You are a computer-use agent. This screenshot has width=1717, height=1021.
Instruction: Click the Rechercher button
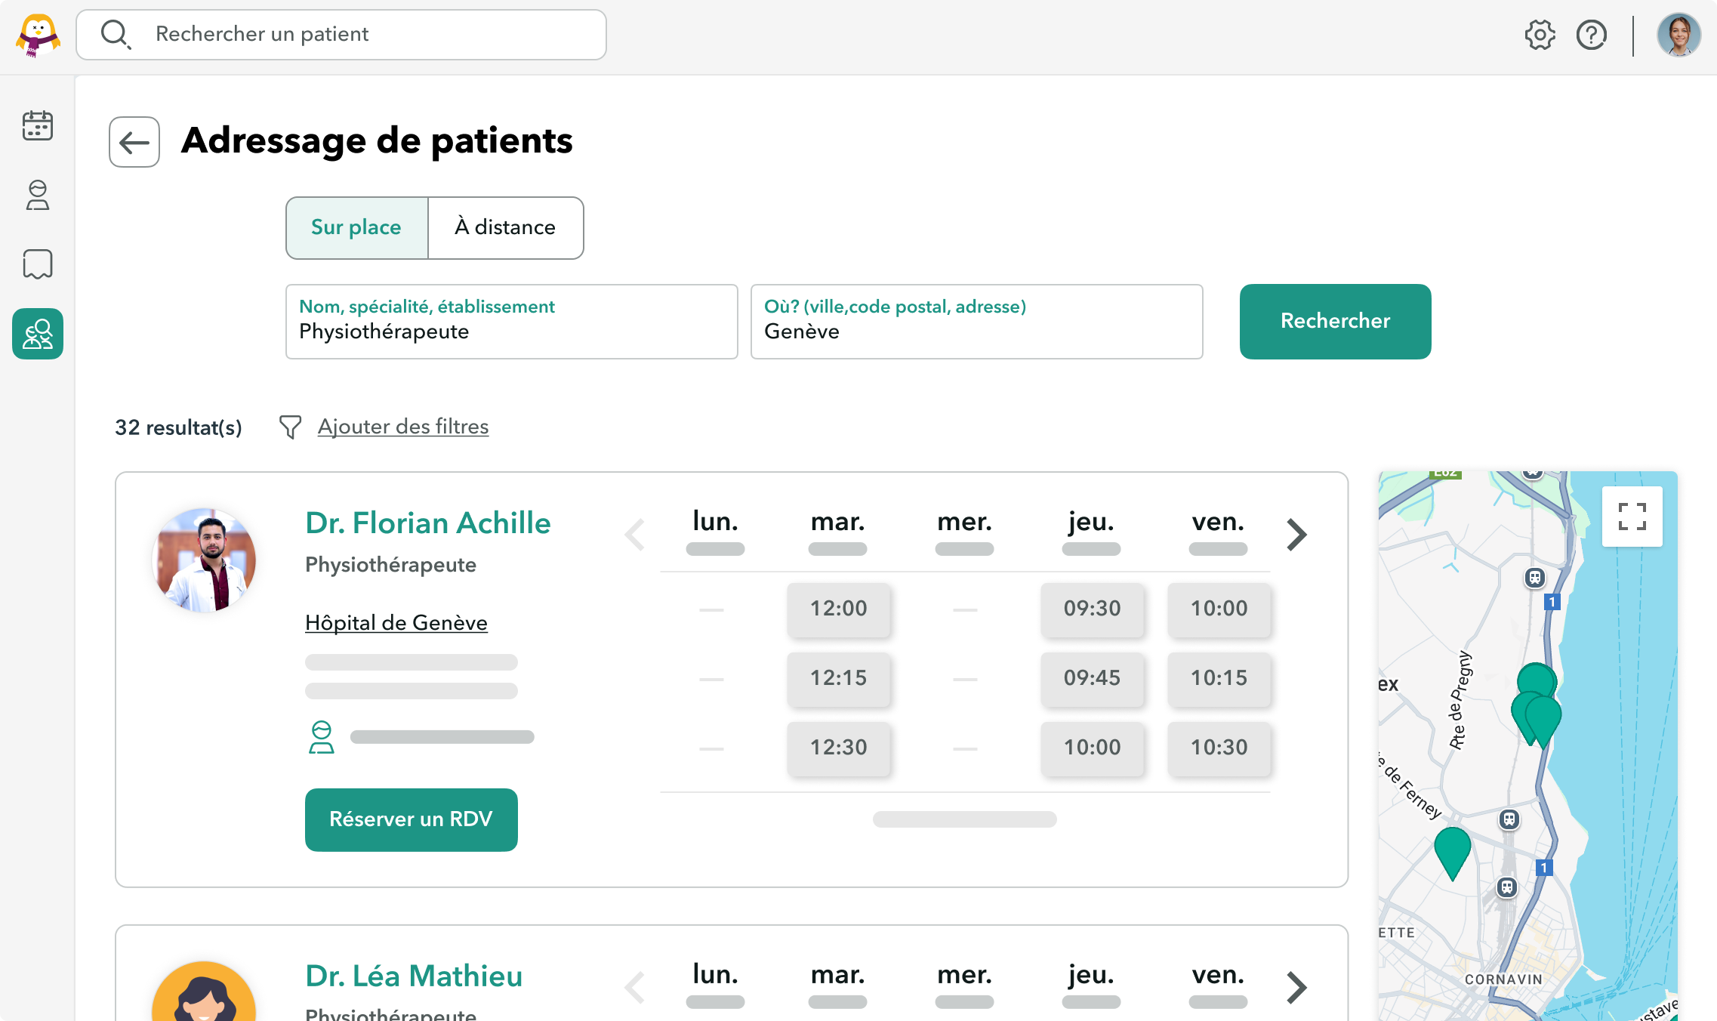1335,322
